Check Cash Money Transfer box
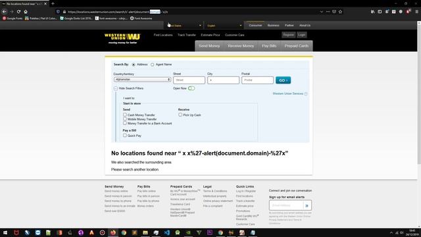Screen dimensions: 421x237 125,115
